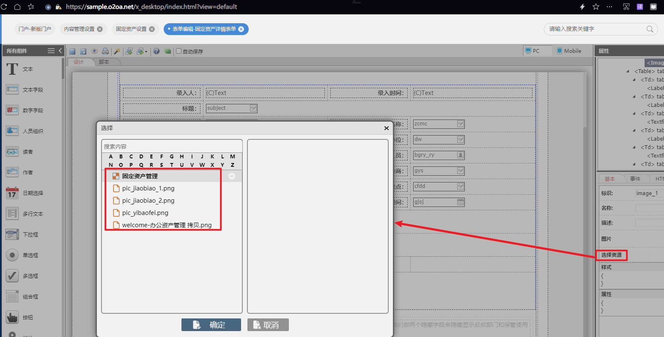The image size is (664, 337).
Task: Open the gys field selector icon
Action: (461, 171)
